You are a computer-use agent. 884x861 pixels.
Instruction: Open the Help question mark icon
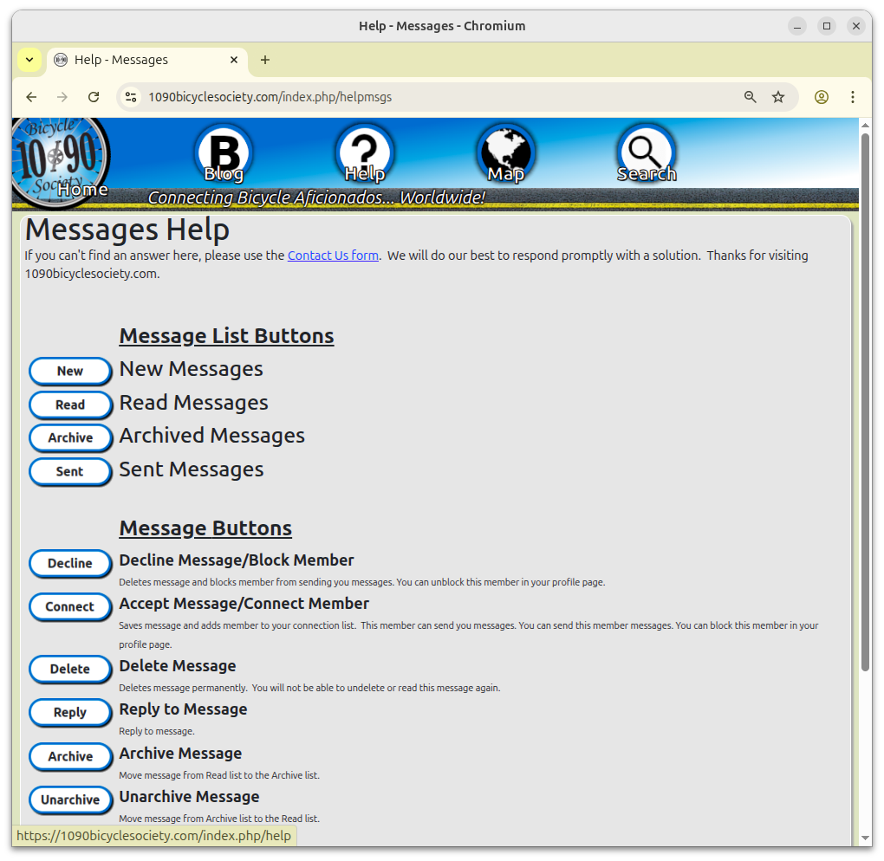coord(365,153)
